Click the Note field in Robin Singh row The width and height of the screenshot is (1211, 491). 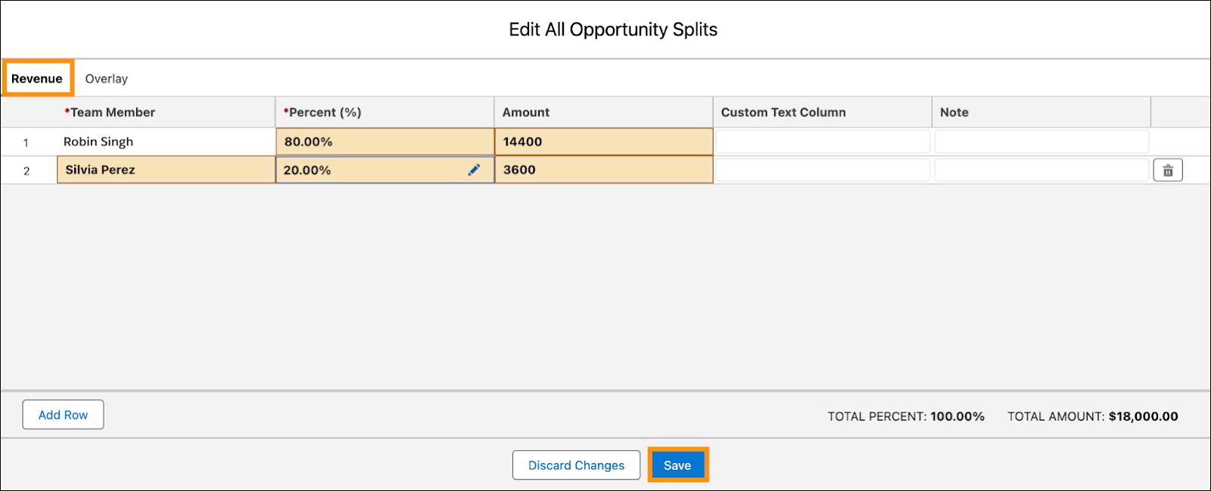click(x=1041, y=141)
